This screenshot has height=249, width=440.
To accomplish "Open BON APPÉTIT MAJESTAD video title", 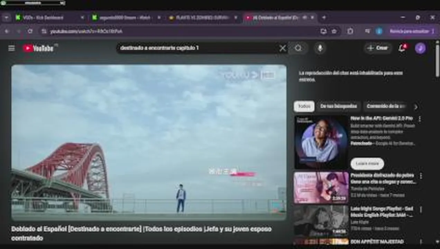I will click(377, 242).
